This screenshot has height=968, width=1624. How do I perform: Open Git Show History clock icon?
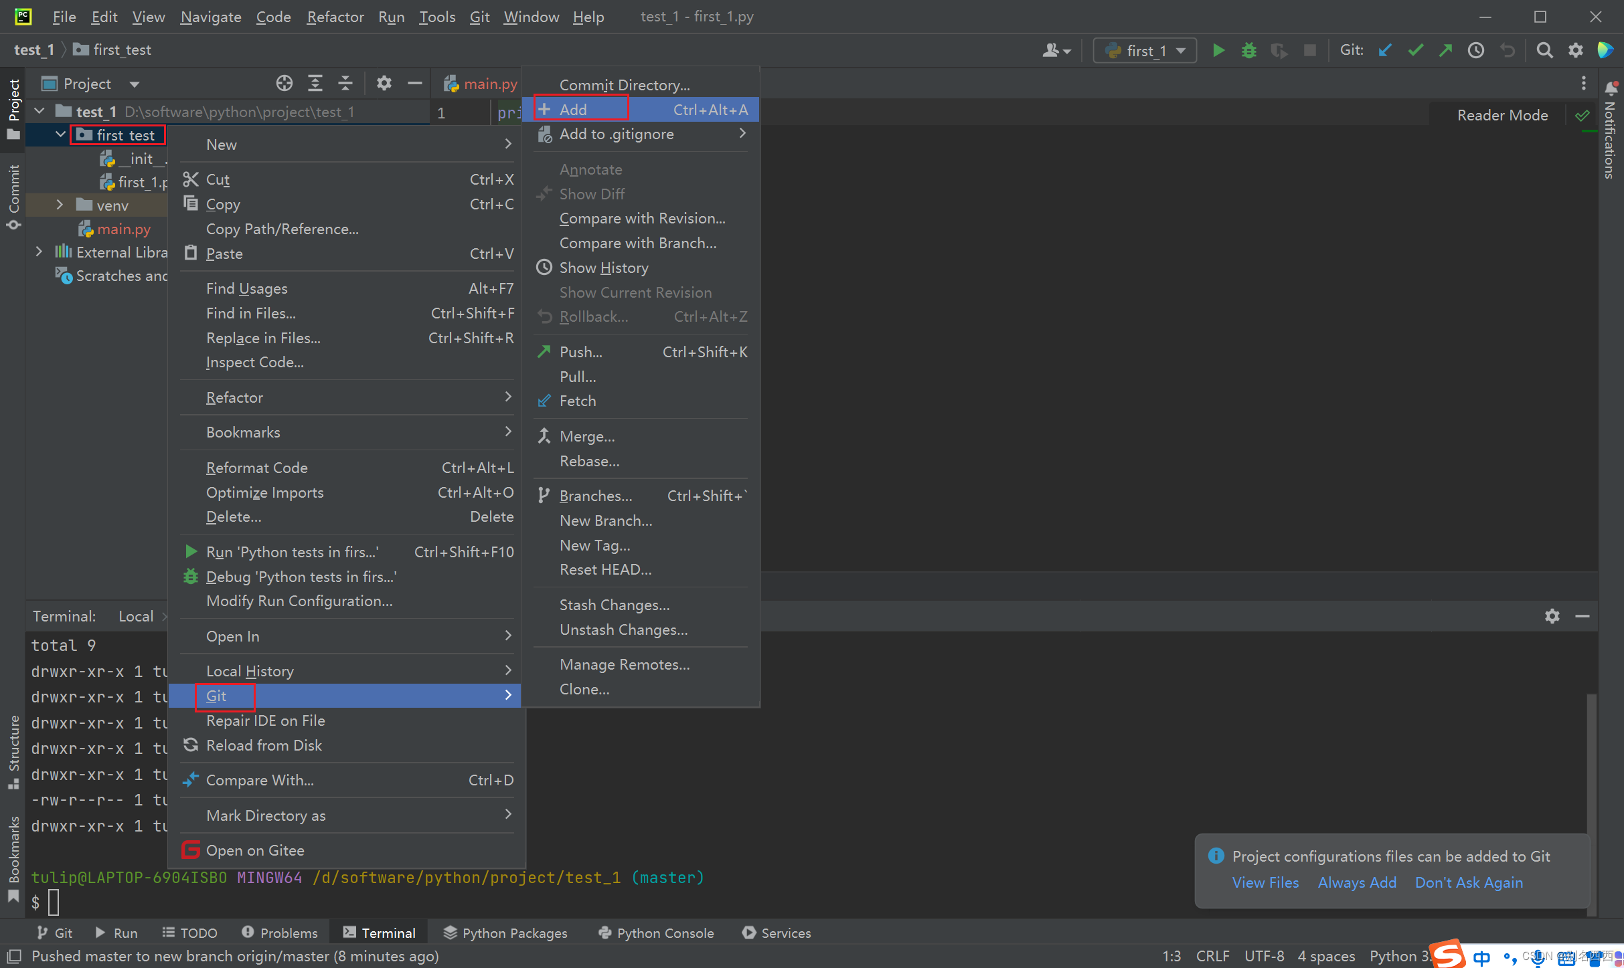pos(1476,51)
